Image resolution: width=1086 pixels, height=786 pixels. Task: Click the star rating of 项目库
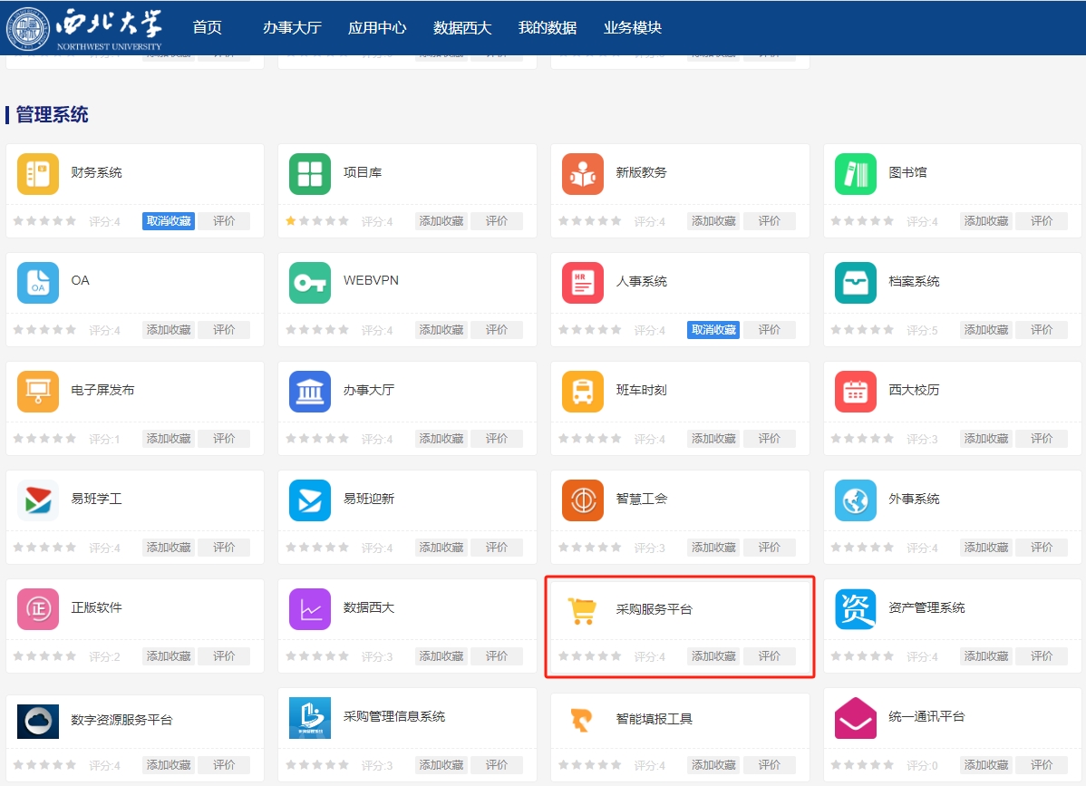point(317,221)
